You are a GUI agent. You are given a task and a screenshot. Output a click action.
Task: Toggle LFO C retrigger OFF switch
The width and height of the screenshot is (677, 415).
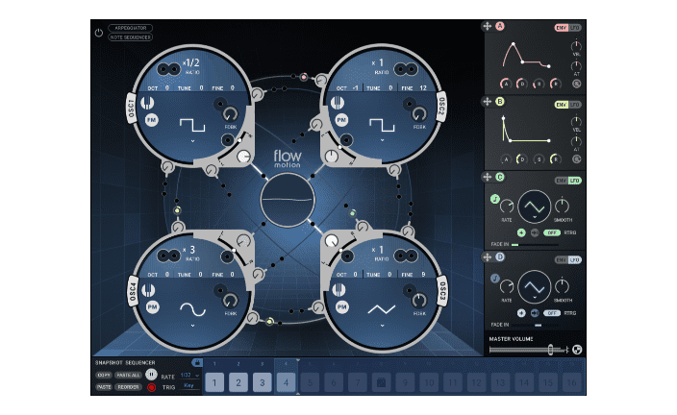tap(551, 232)
